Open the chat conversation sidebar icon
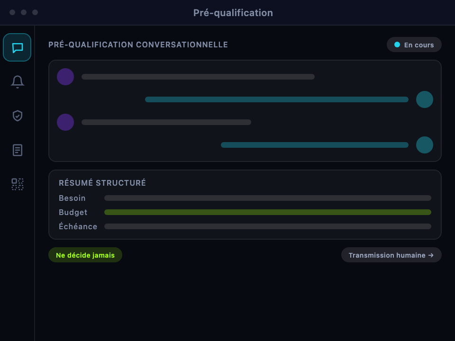 coord(17,47)
